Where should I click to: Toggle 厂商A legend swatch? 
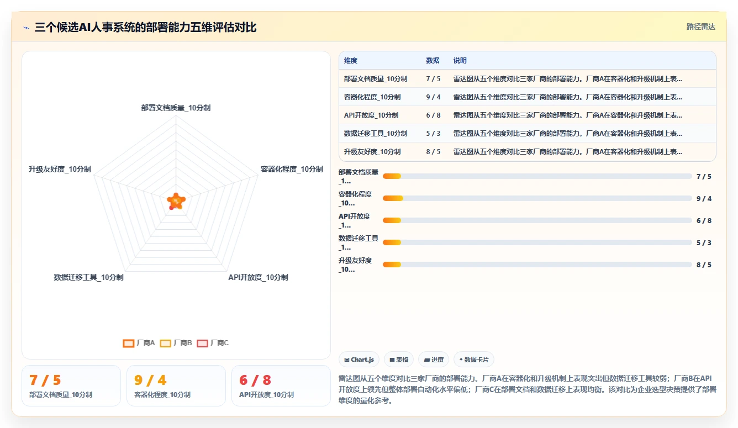pos(129,343)
